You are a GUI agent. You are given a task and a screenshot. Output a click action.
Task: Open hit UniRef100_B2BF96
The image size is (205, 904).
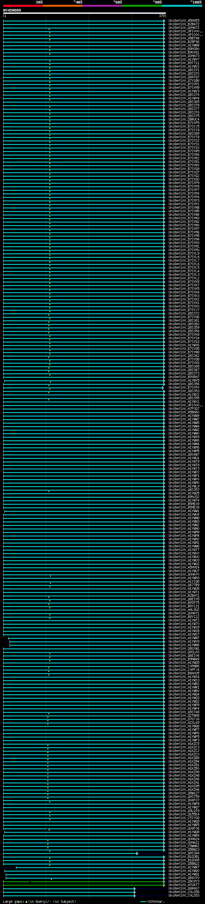(184, 42)
